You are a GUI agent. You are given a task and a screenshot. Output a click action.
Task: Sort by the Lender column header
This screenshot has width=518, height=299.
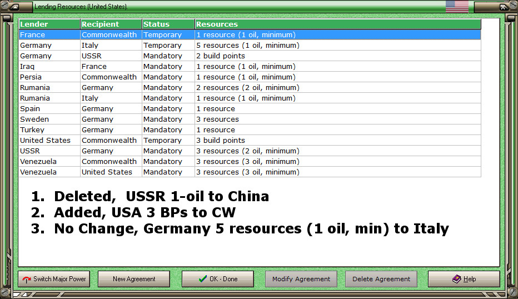coord(49,24)
